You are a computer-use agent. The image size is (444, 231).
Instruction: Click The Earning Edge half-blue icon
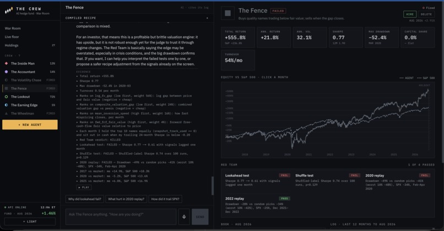tap(6, 105)
